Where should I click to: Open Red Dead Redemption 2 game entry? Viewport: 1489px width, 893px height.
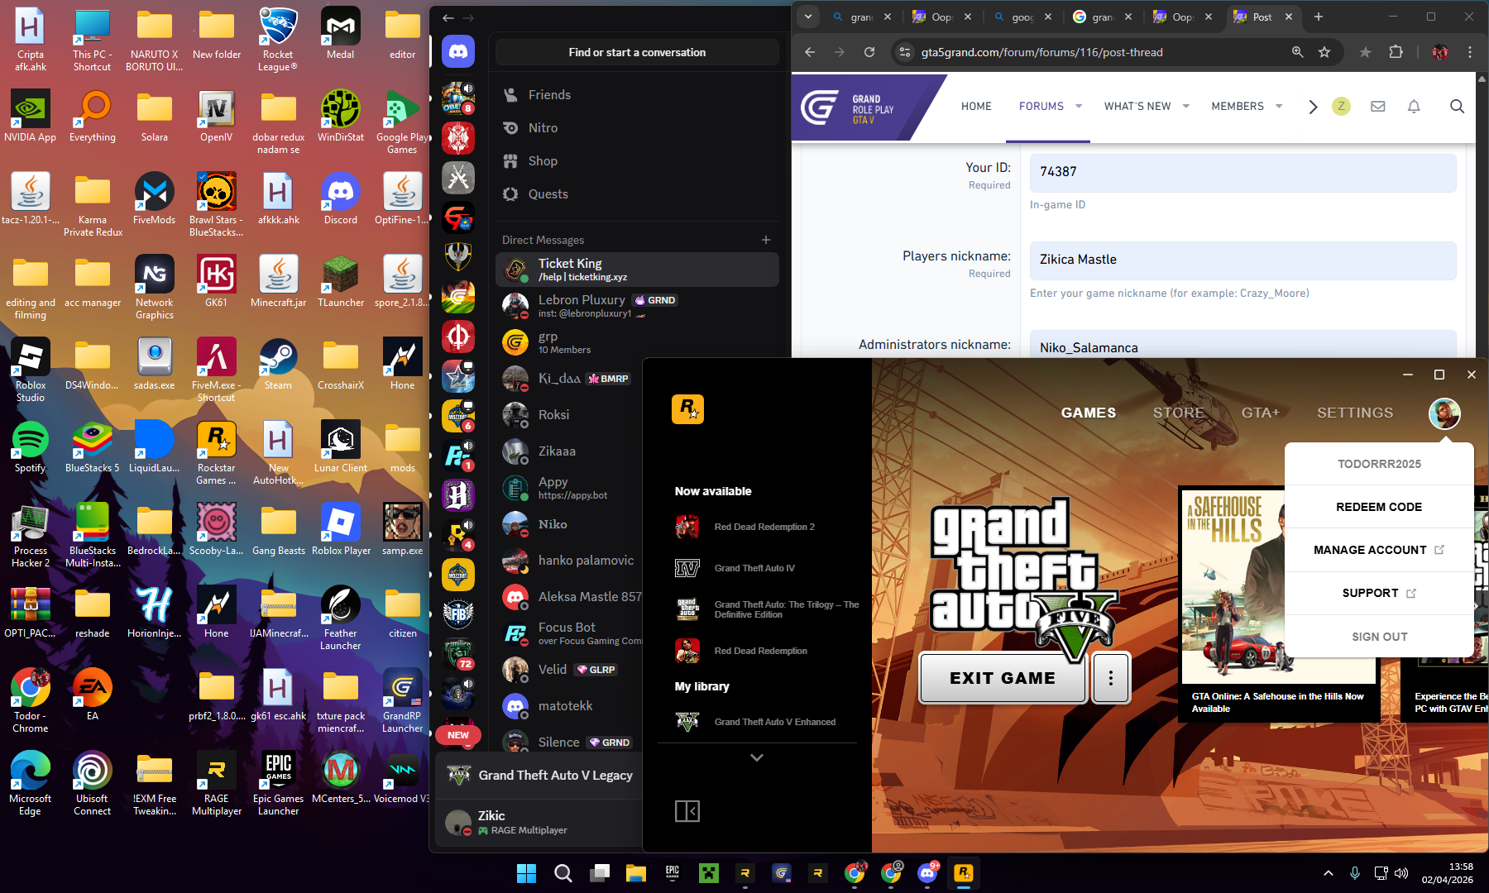[x=764, y=527]
